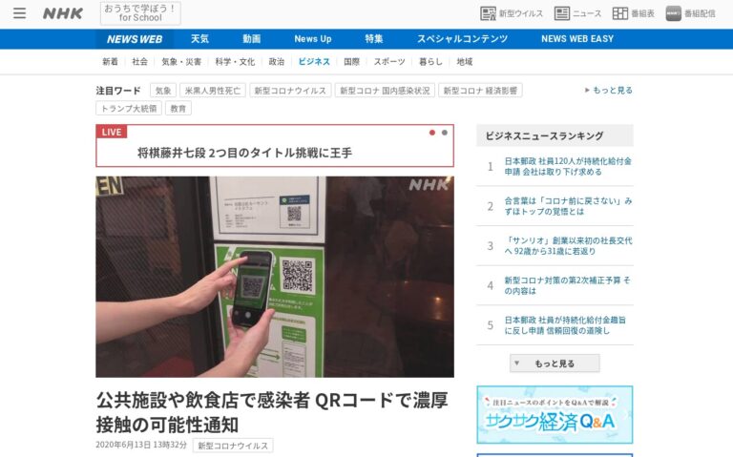Select the 国際 category
The width and height of the screenshot is (733, 457).
(351, 62)
